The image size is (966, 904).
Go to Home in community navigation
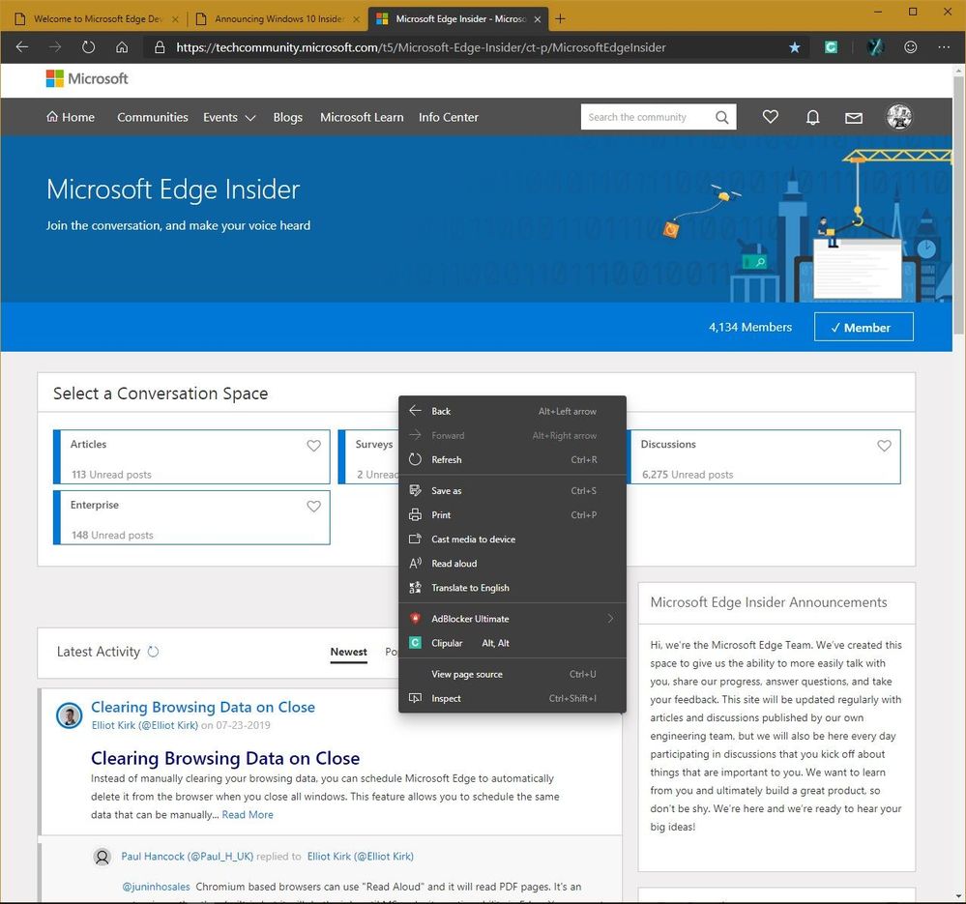pyautogui.click(x=71, y=117)
